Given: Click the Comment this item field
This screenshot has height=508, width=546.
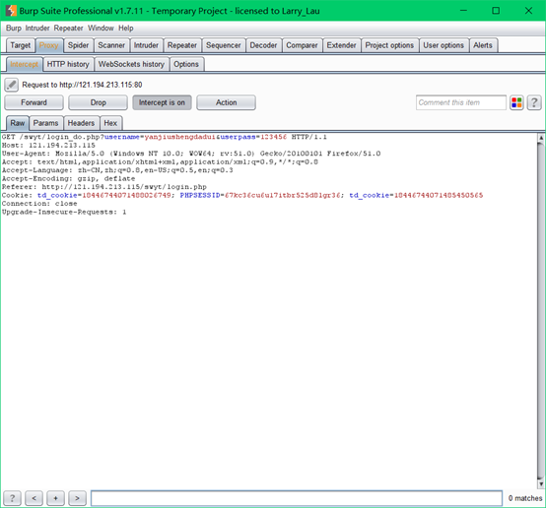Looking at the screenshot, I should point(460,102).
